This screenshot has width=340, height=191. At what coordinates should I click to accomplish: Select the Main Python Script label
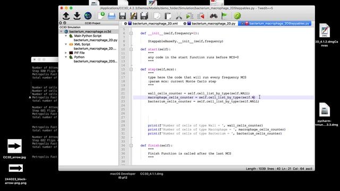coord(88,36)
